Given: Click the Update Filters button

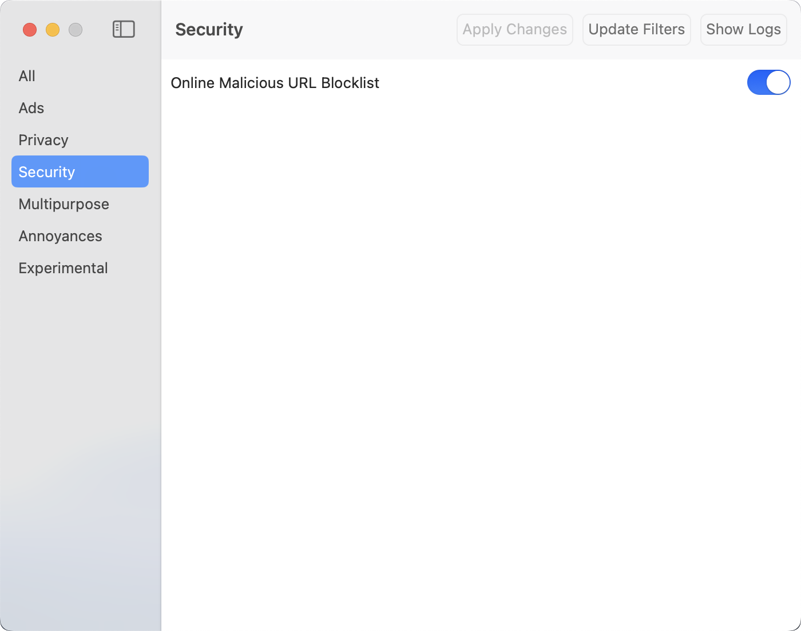Looking at the screenshot, I should [636, 30].
